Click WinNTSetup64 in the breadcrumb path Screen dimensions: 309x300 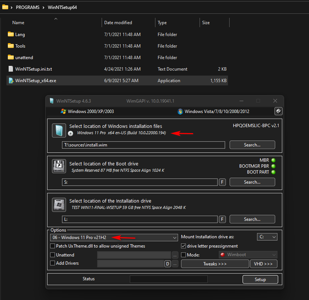62,7
